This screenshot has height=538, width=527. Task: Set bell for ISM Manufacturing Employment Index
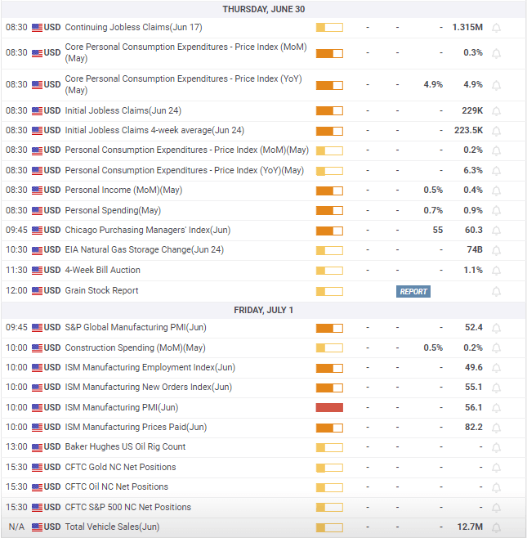[x=496, y=368]
